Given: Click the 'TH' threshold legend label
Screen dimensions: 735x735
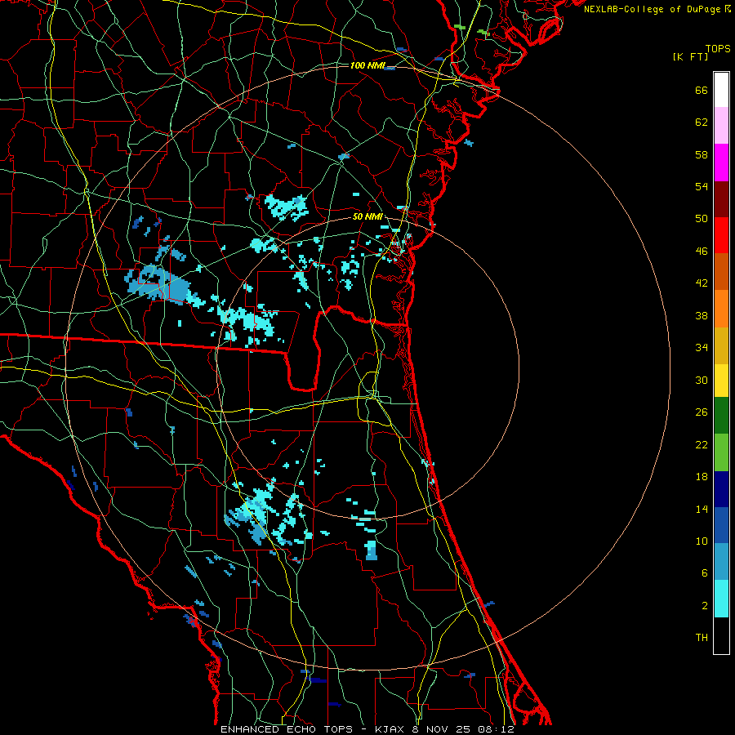Looking at the screenshot, I should point(702,638).
